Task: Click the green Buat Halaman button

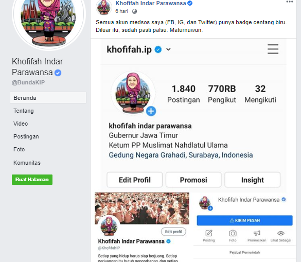Action: point(32,180)
